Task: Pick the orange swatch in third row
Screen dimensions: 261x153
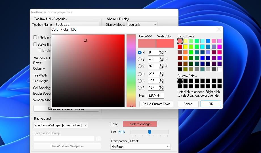Action: pyautogui.click(x=186, y=52)
